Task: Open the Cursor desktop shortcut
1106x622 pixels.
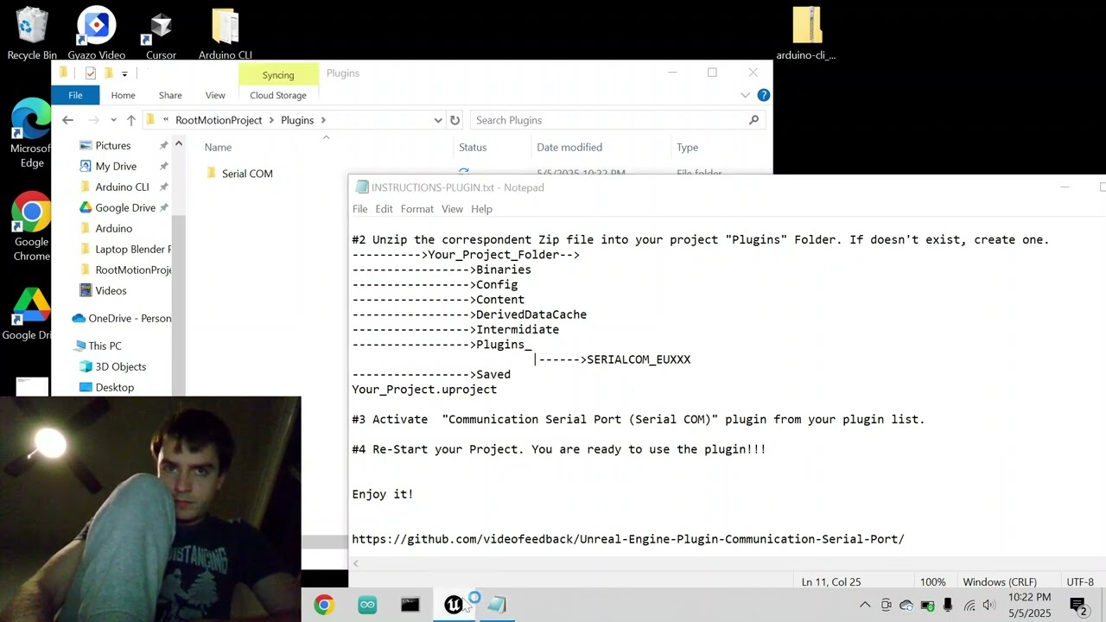Action: point(161,34)
